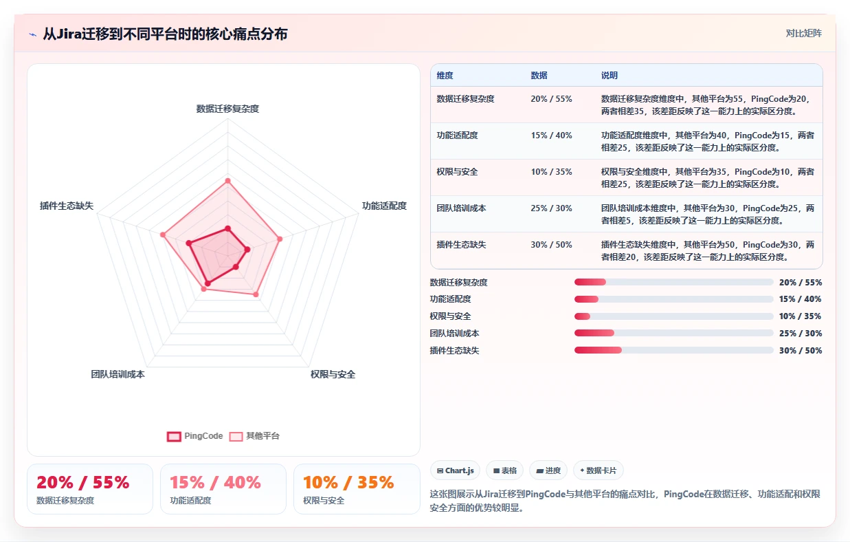Image resolution: width=850 pixels, height=542 pixels.
Task: Toggle the PingCode legend item
Action: point(195,436)
